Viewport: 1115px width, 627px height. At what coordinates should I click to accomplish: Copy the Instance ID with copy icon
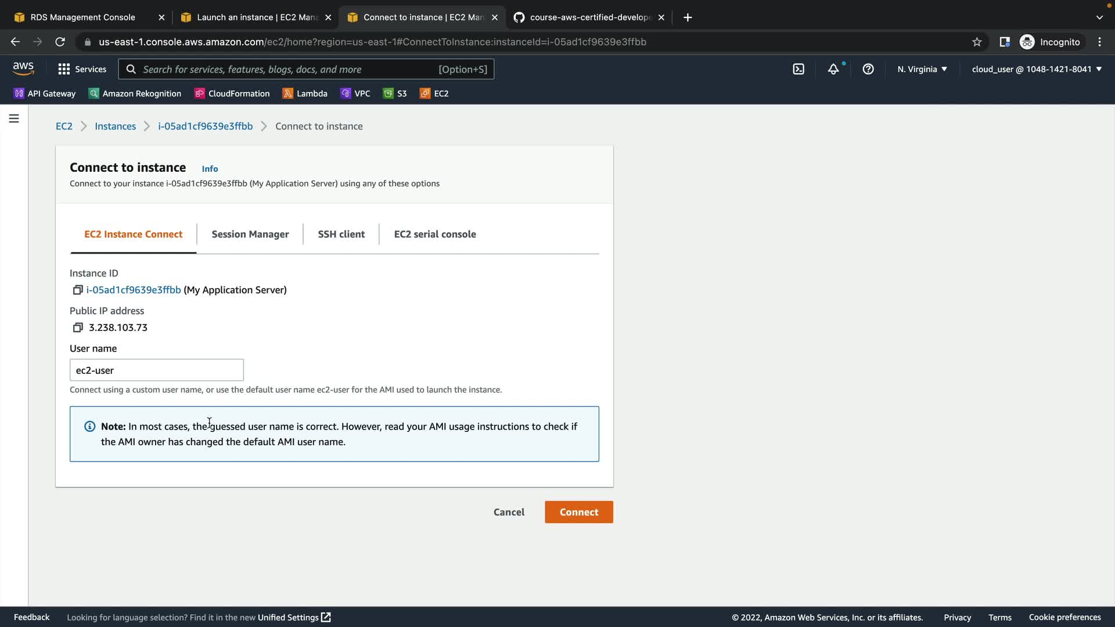(77, 290)
